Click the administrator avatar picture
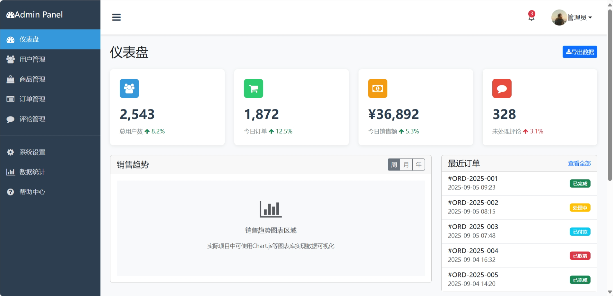The image size is (613, 296). [559, 18]
